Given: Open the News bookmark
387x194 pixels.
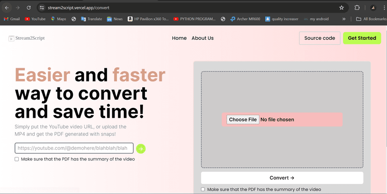Looking at the screenshot, I should tap(115, 19).
